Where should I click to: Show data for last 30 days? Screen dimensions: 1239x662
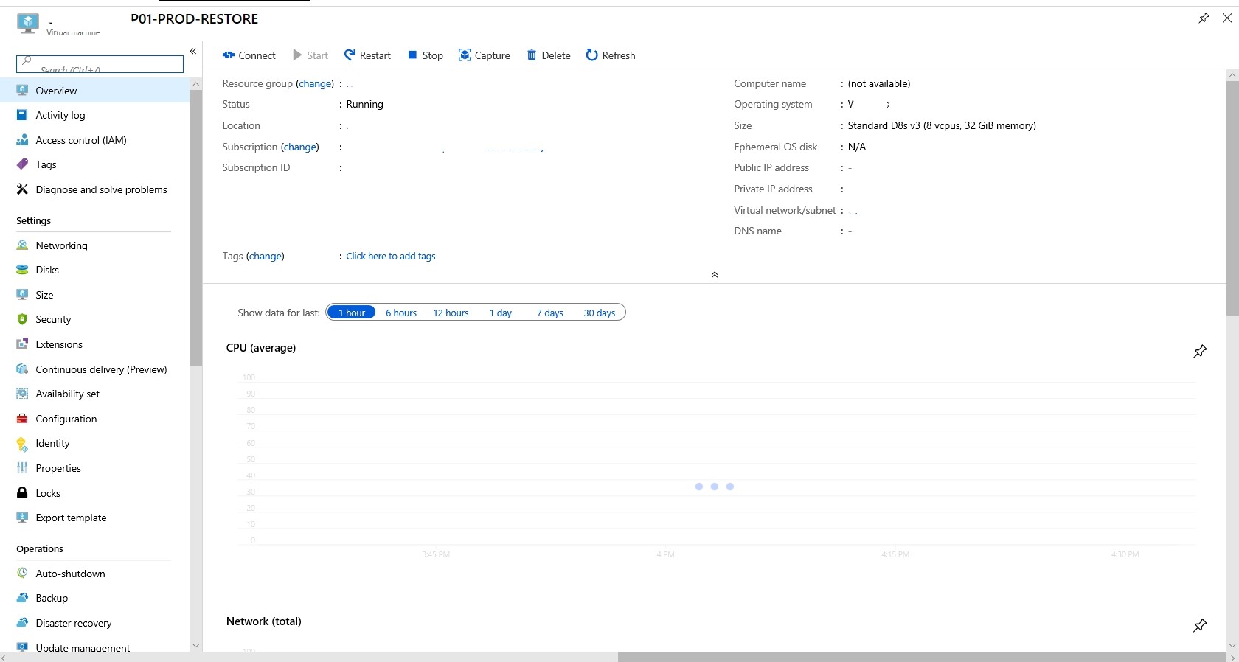tap(599, 313)
